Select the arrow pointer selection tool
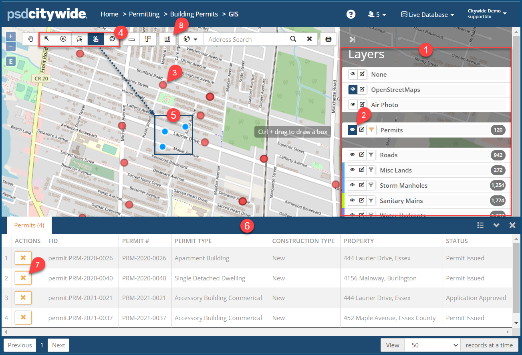Image resolution: width=522 pixels, height=355 pixels. [47, 39]
